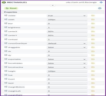106x96 pixels.
Task: Click the hue value input field
Action: [x=67, y=75]
